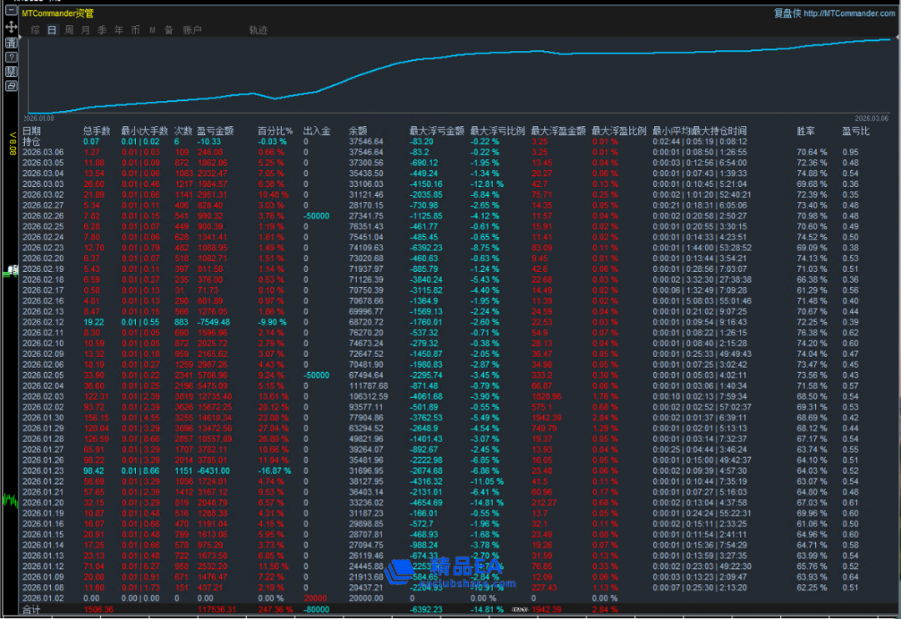This screenshot has height=619, width=901.
Task: Select the M tab
Action: coord(152,30)
